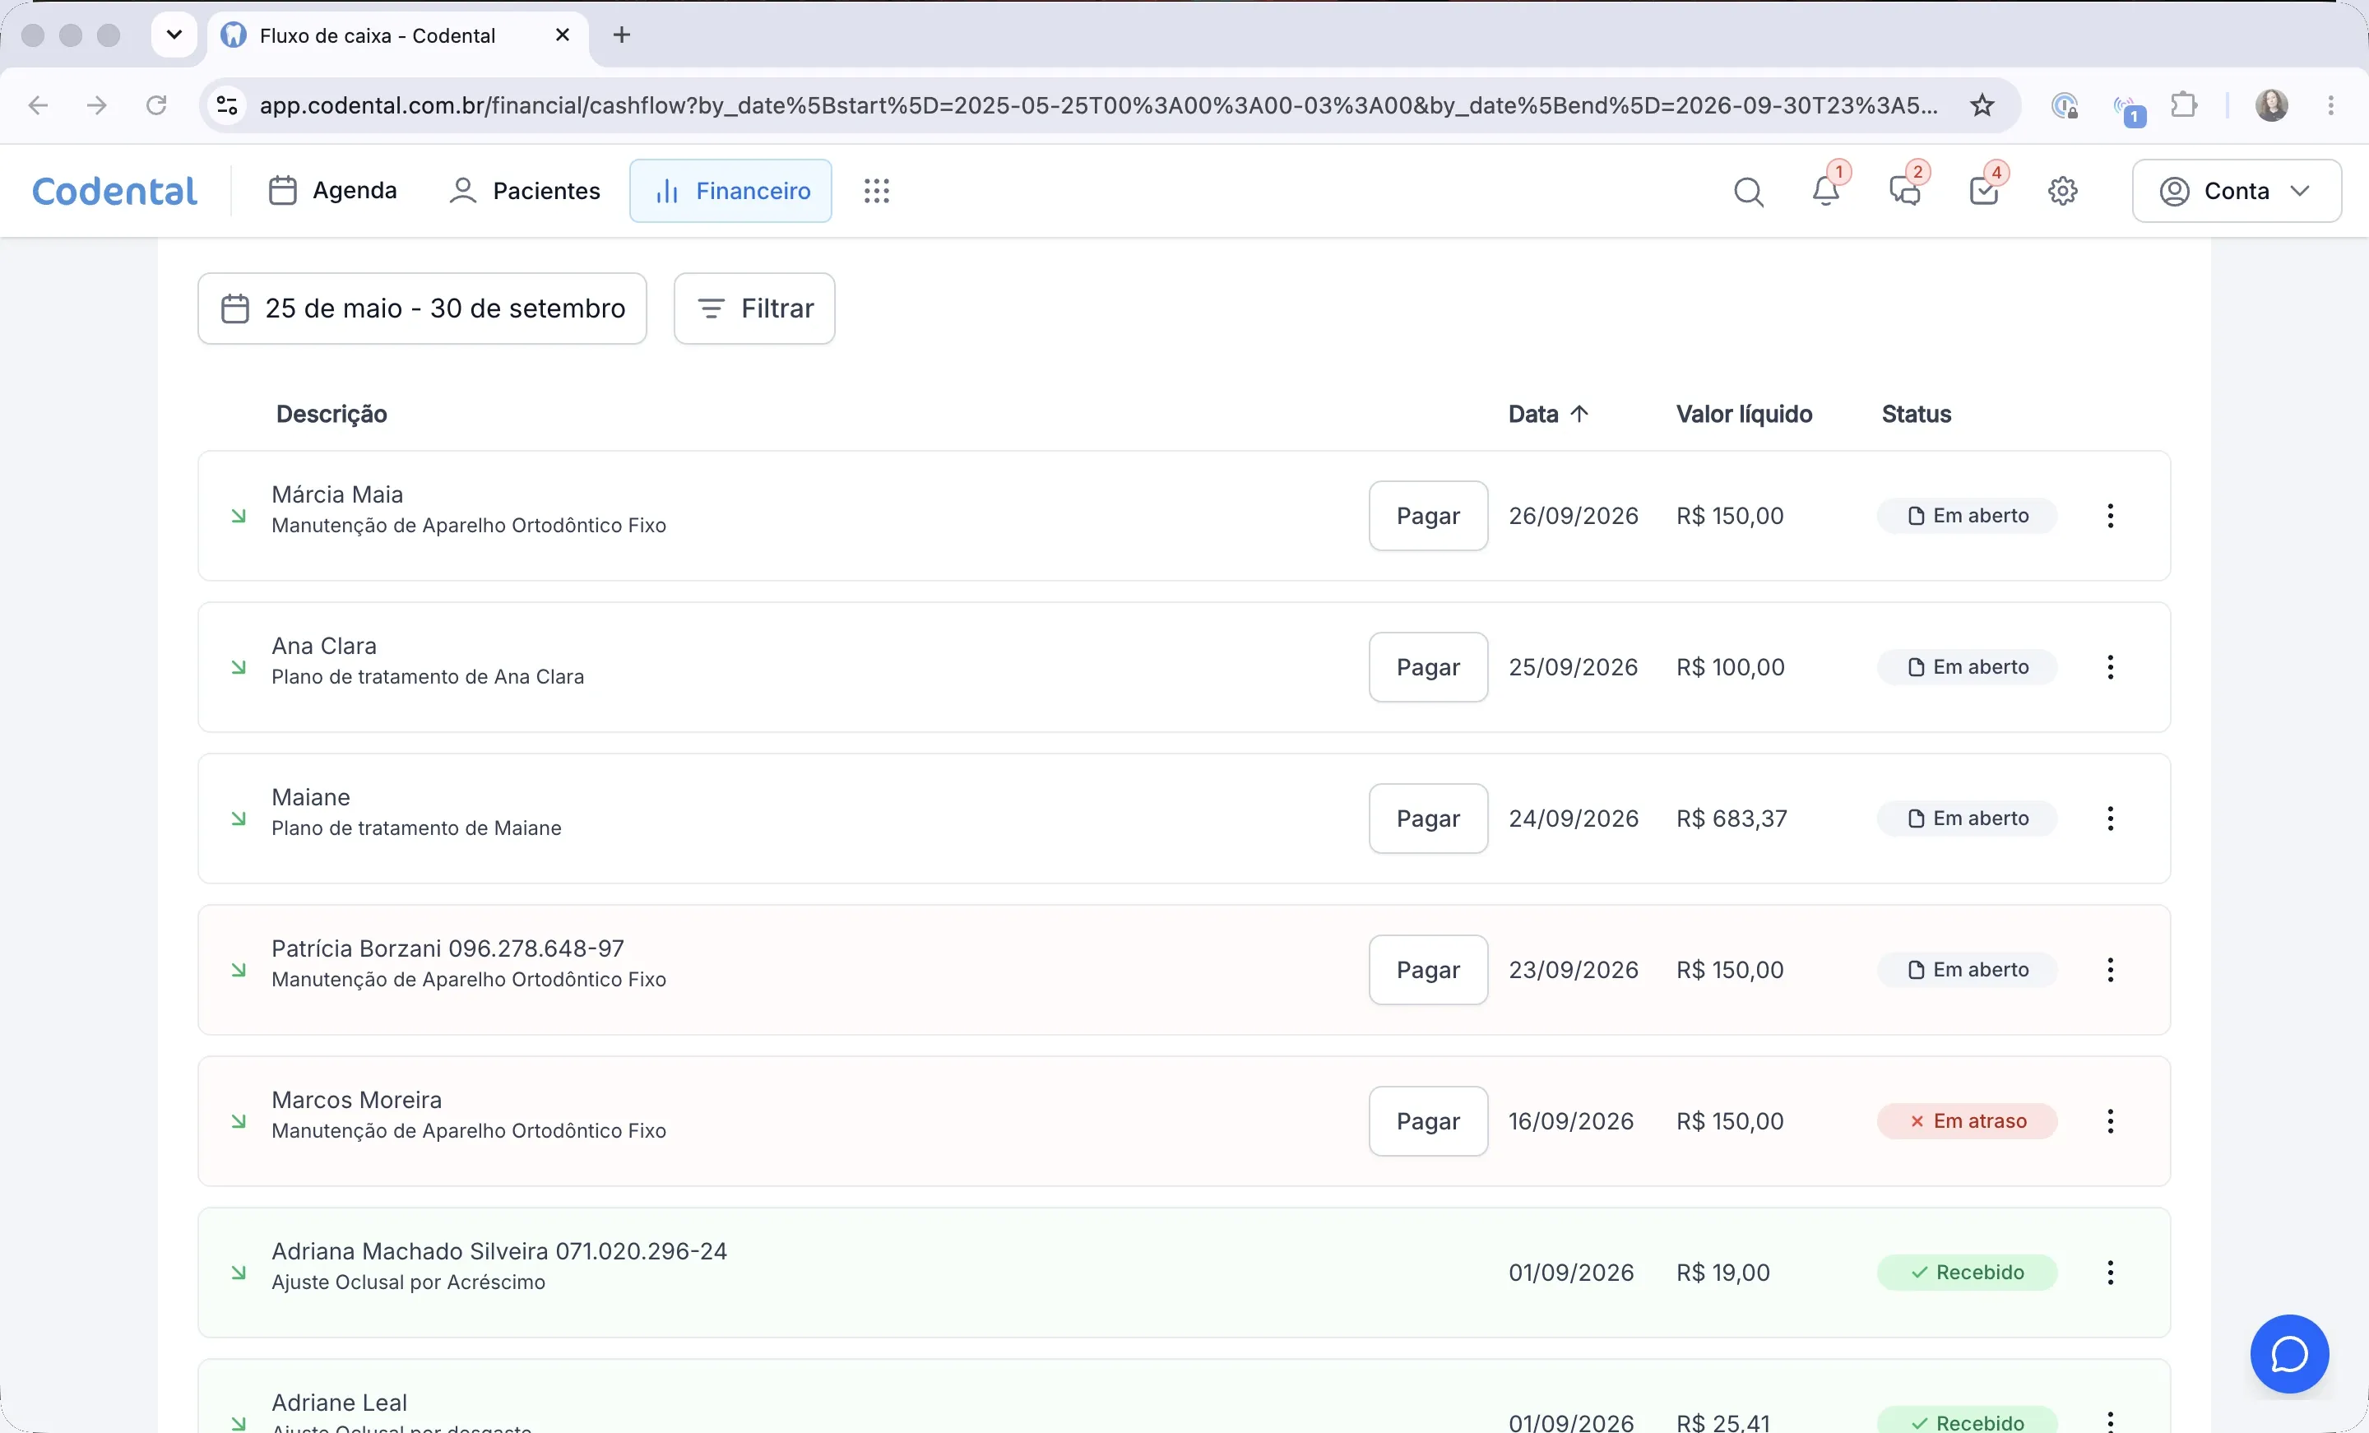Open the notifications bell icon
Viewport: 2369px width, 1433px height.
1826,190
